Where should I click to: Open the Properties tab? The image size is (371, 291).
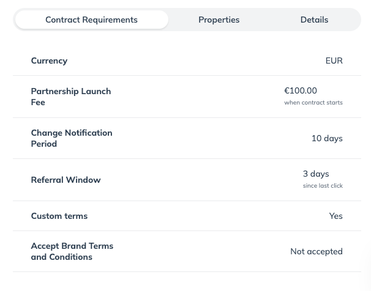219,20
